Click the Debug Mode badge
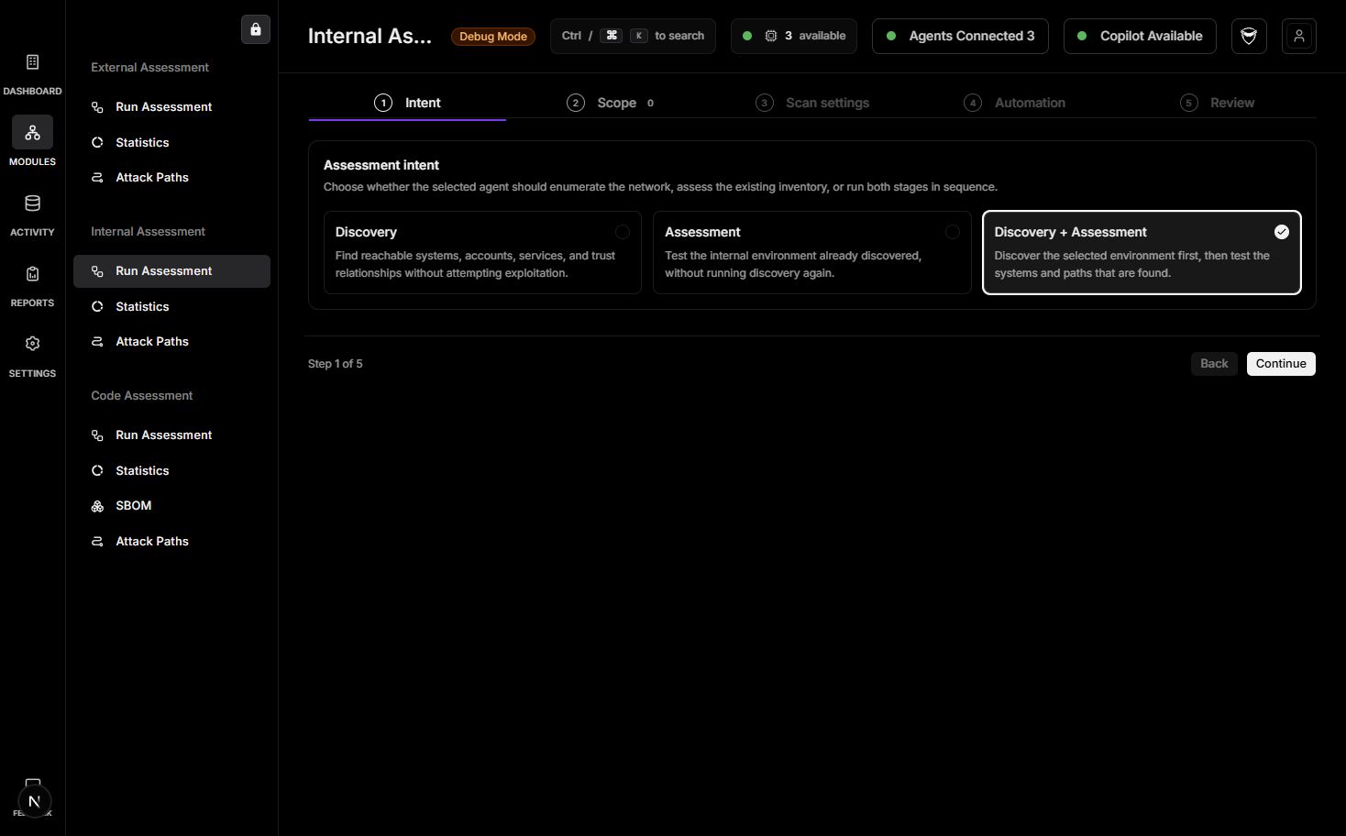This screenshot has height=836, width=1346. point(493,37)
